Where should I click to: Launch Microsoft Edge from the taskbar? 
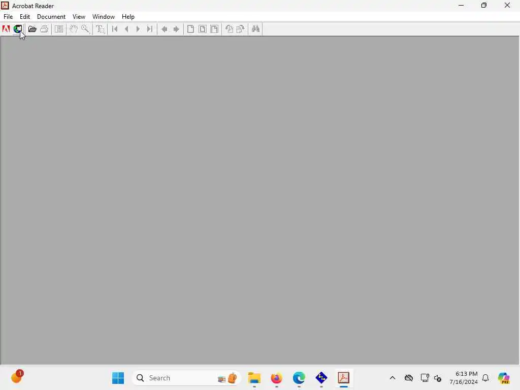click(x=299, y=378)
